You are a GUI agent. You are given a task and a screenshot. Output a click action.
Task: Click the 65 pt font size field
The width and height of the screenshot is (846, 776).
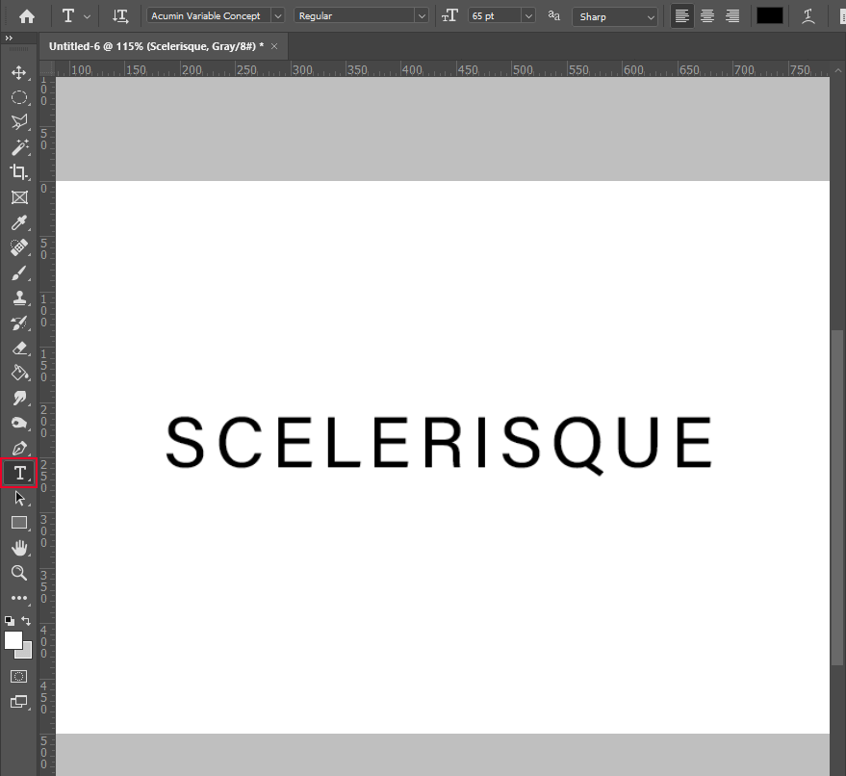(x=494, y=16)
